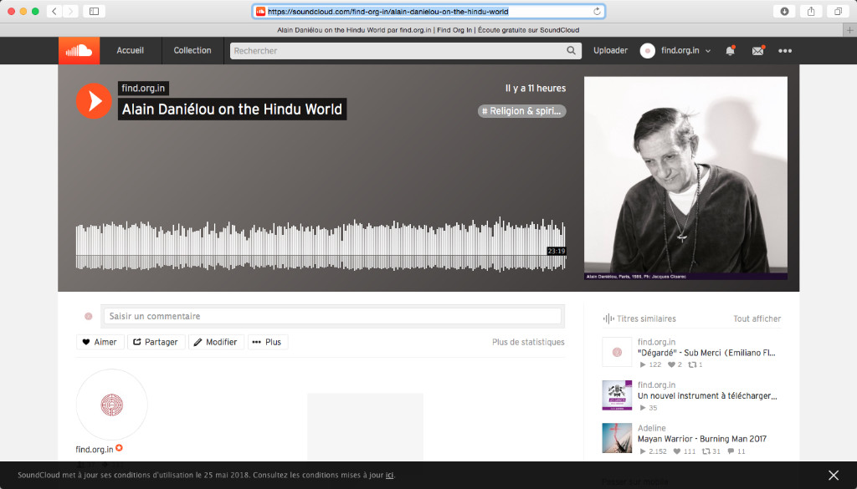Image resolution: width=857 pixels, height=489 pixels.
Task: Open the three-dots more menu in header
Action: tap(785, 51)
